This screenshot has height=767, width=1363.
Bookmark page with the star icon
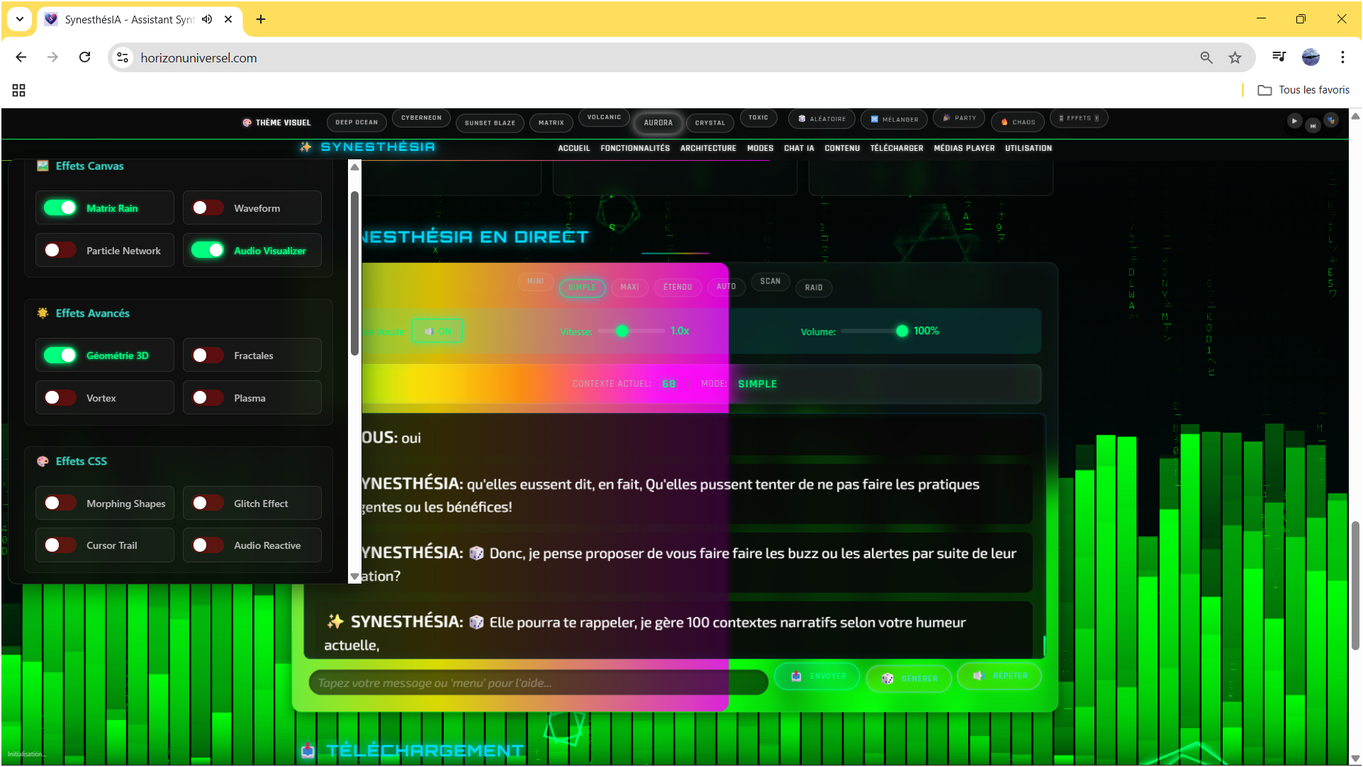click(1235, 58)
